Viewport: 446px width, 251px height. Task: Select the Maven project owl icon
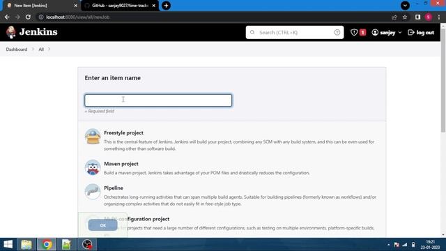[93, 167]
